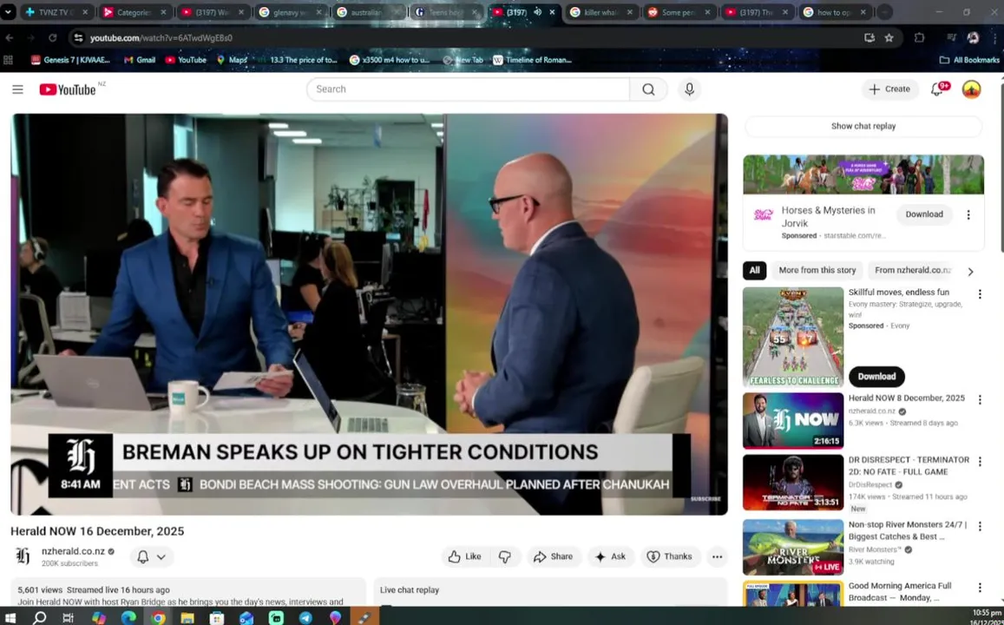Show next category chips with arrow

point(970,272)
